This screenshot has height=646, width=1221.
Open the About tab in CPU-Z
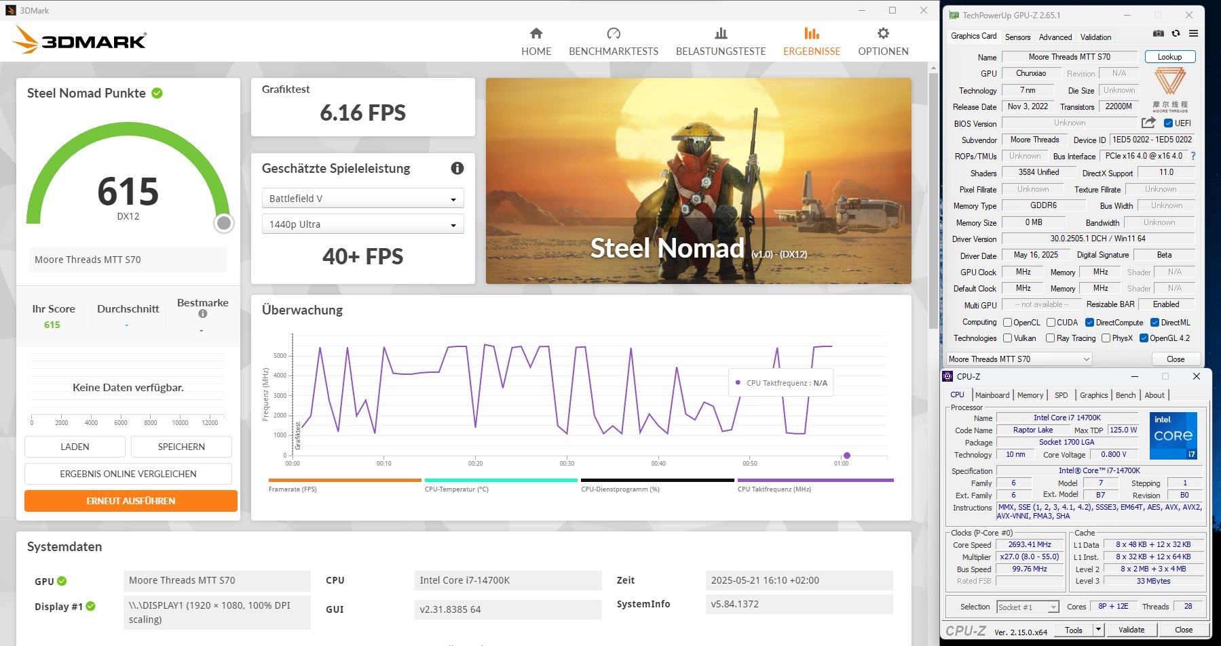pyautogui.click(x=1154, y=395)
